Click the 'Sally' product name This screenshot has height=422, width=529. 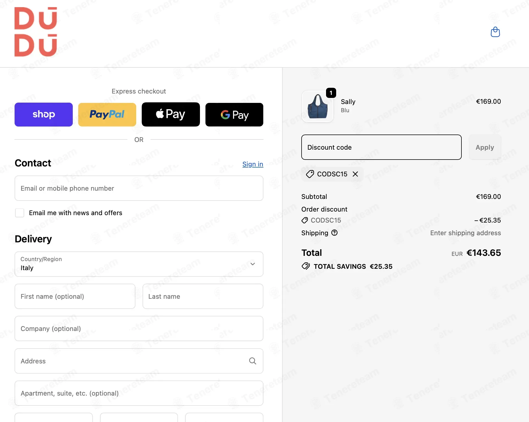[x=348, y=102]
